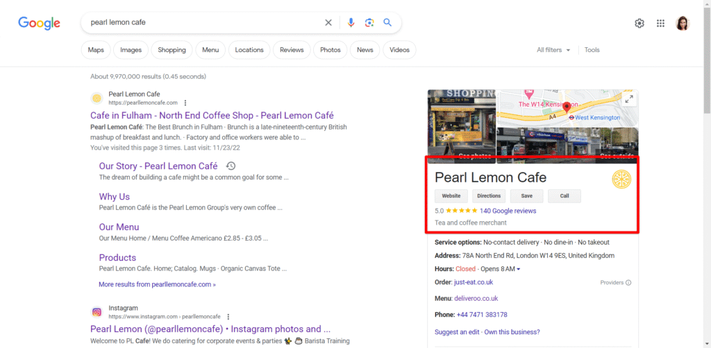Select the Maps filter tab

[x=96, y=50]
